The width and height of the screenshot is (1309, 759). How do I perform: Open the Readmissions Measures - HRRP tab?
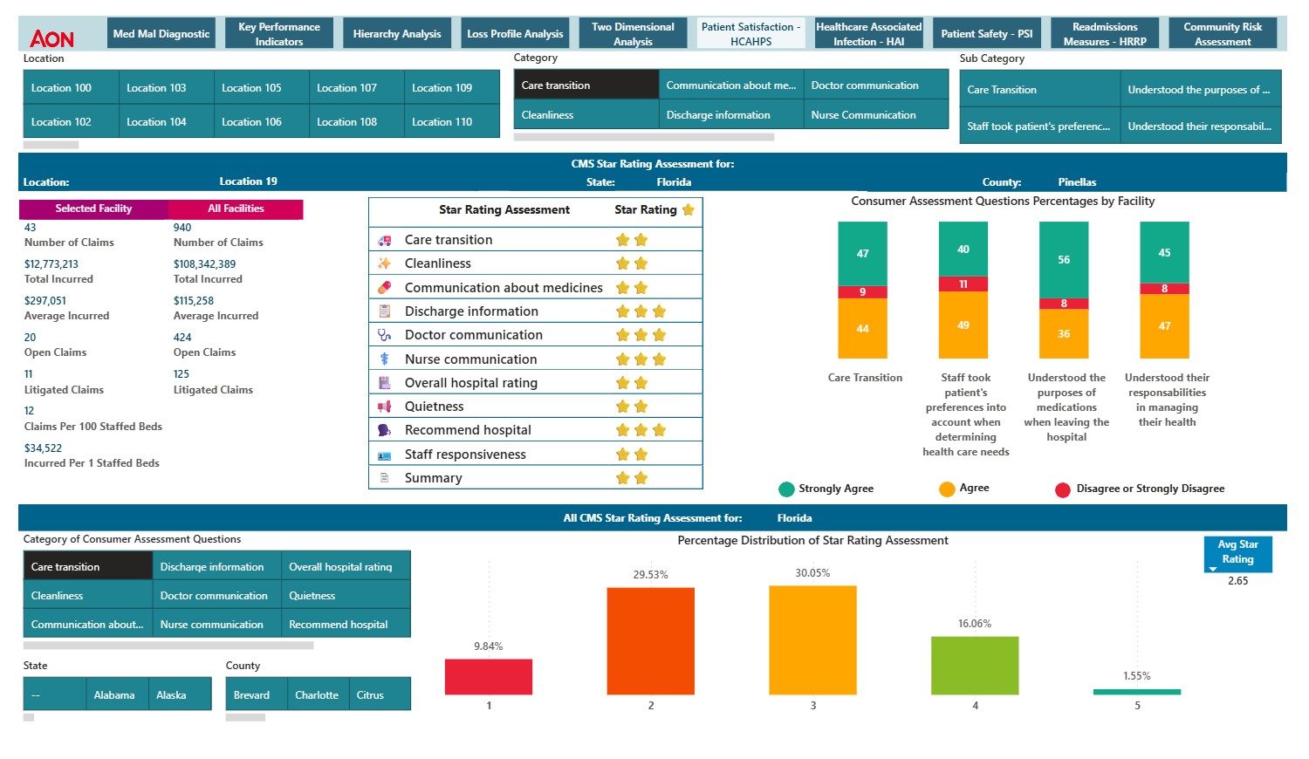1104,33
